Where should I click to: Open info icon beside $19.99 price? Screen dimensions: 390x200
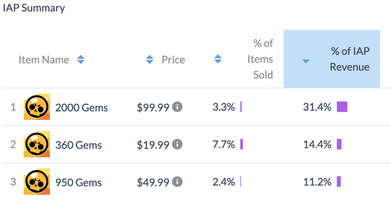tap(177, 144)
